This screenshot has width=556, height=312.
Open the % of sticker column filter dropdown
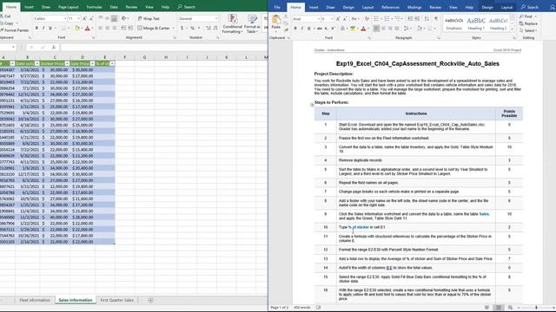112,63
